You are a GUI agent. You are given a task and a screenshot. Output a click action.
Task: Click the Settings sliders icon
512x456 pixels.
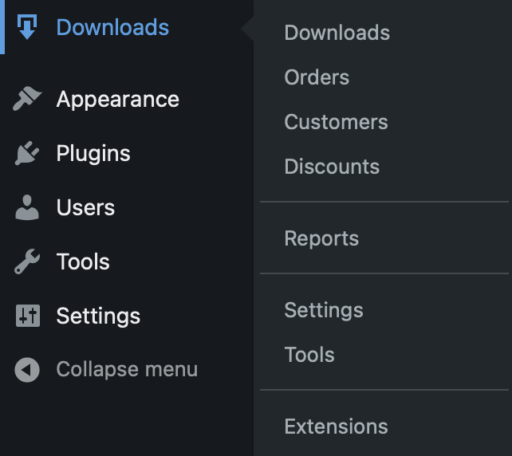[28, 316]
